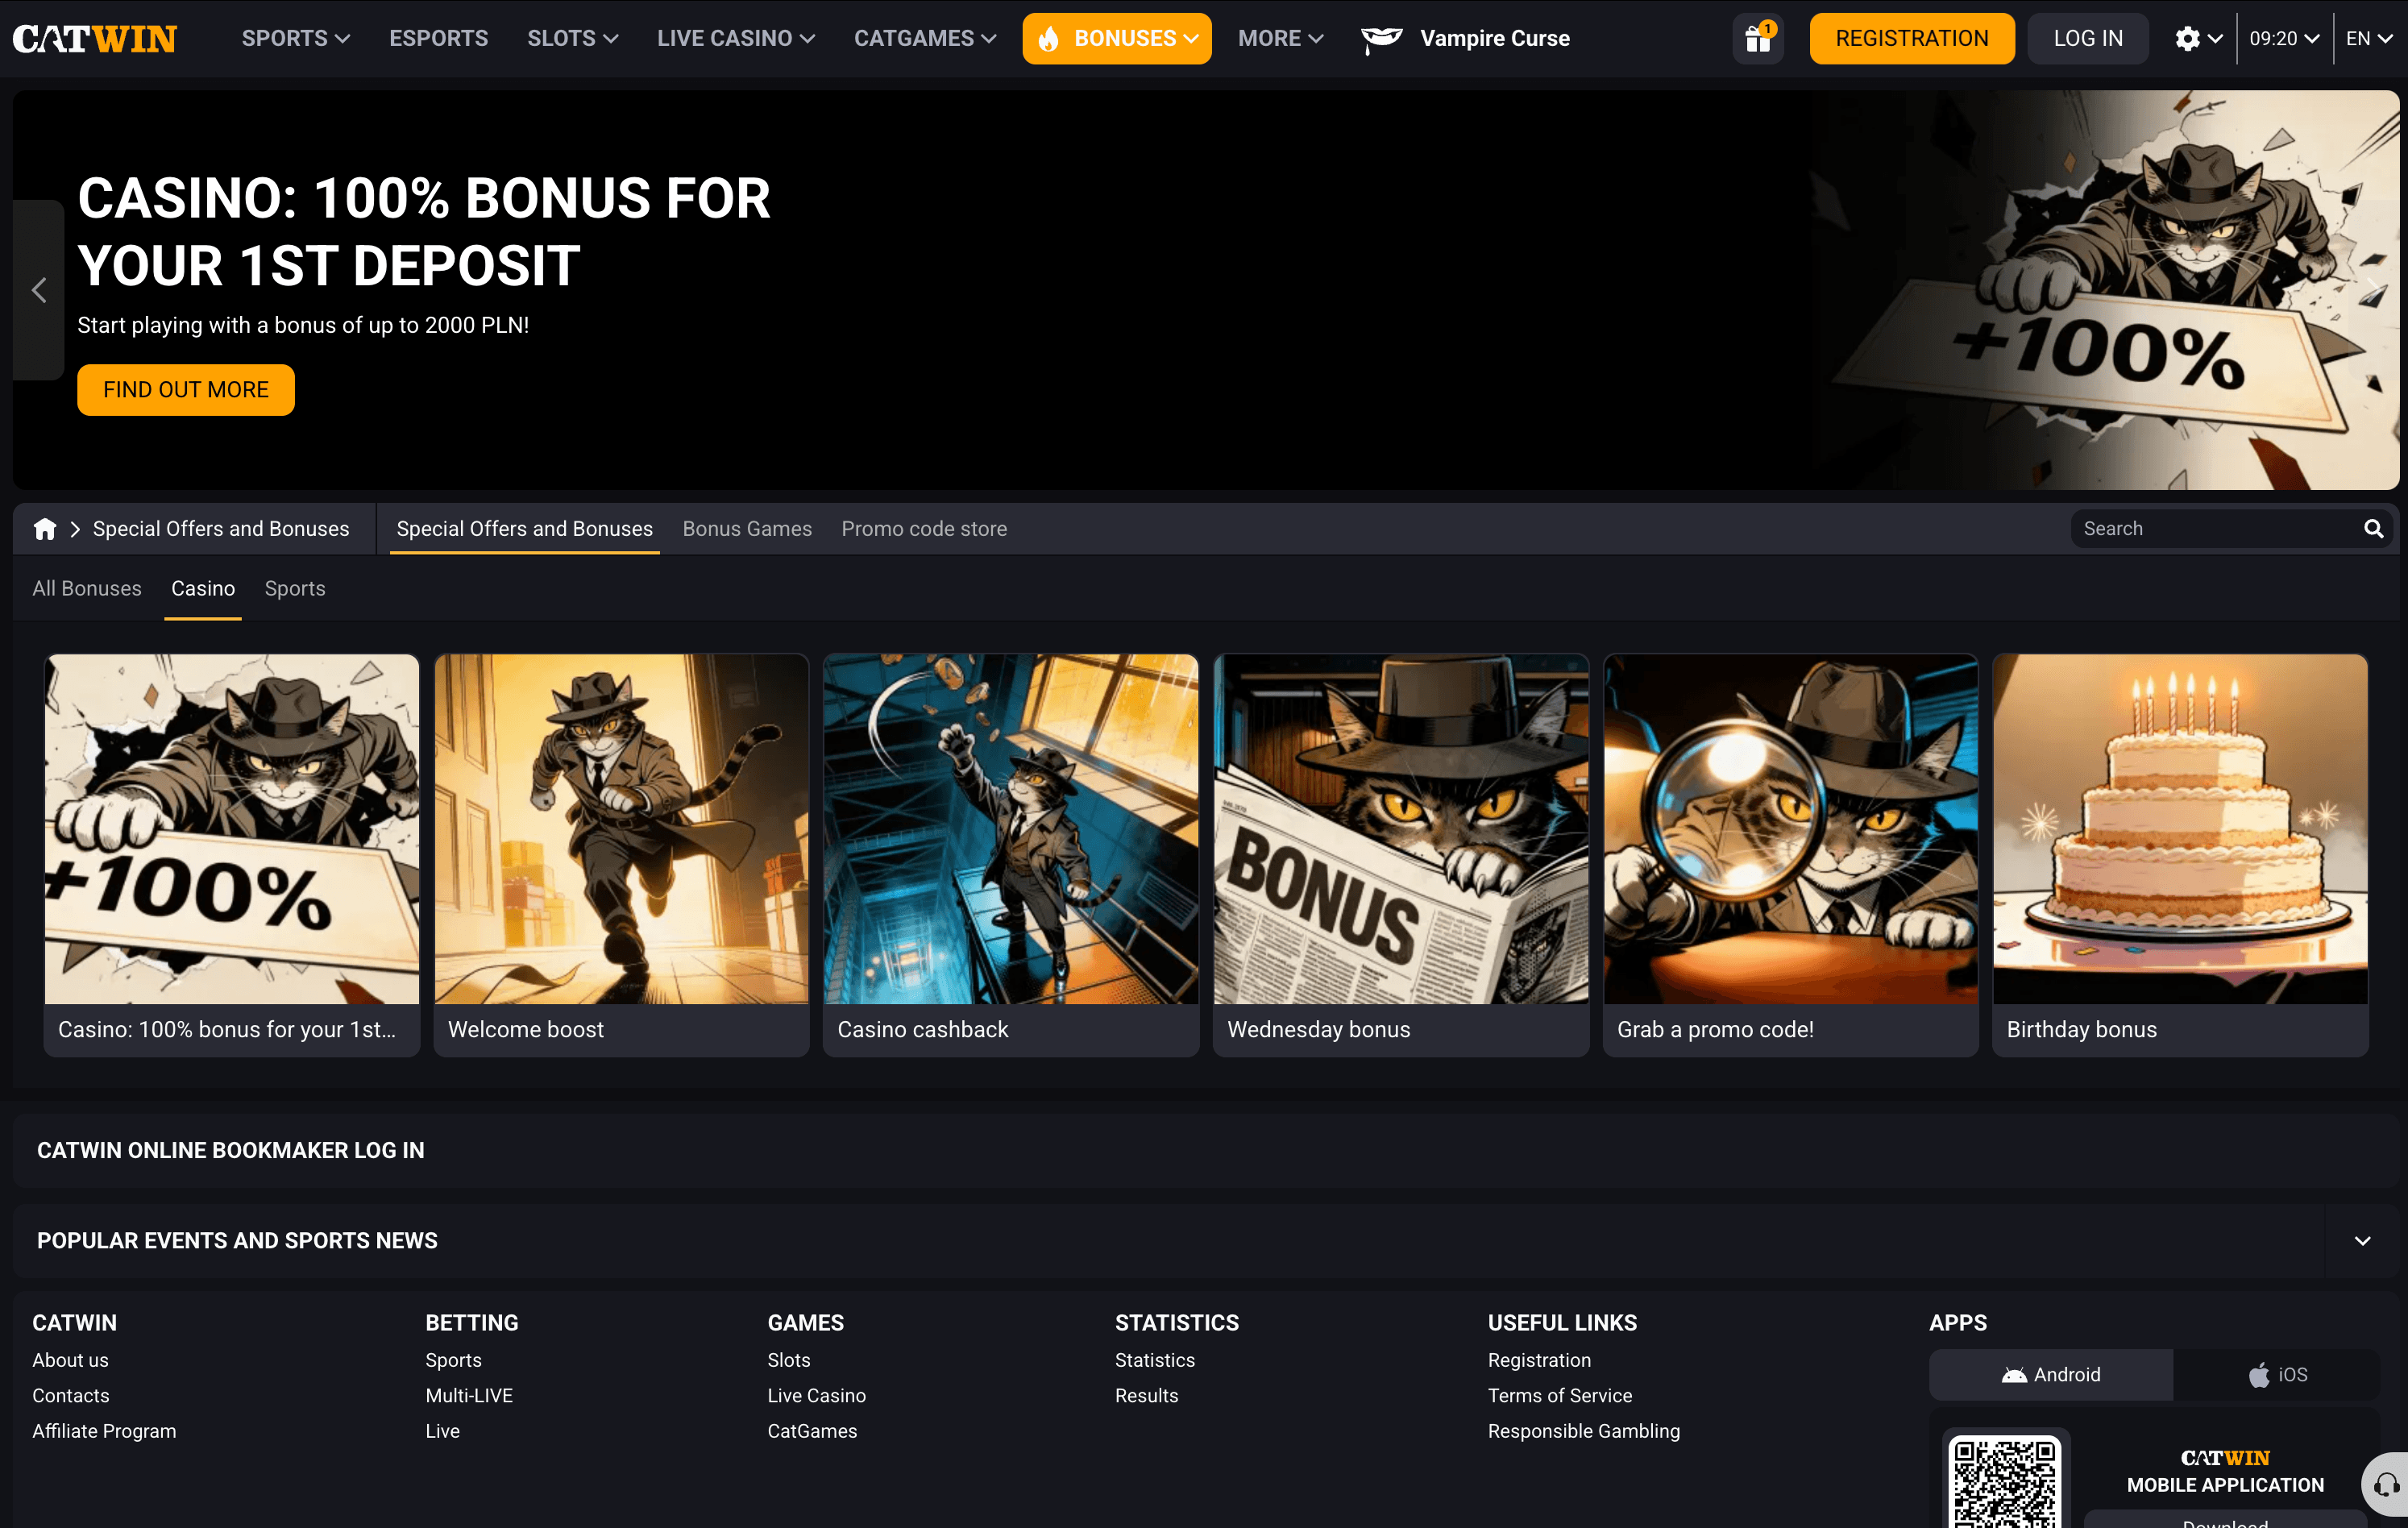The height and width of the screenshot is (1528, 2408).
Task: Click the Log In button
Action: click(2088, 38)
